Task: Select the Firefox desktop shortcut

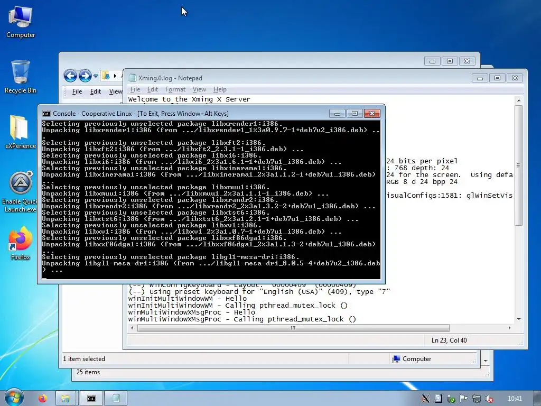Action: [x=21, y=243]
